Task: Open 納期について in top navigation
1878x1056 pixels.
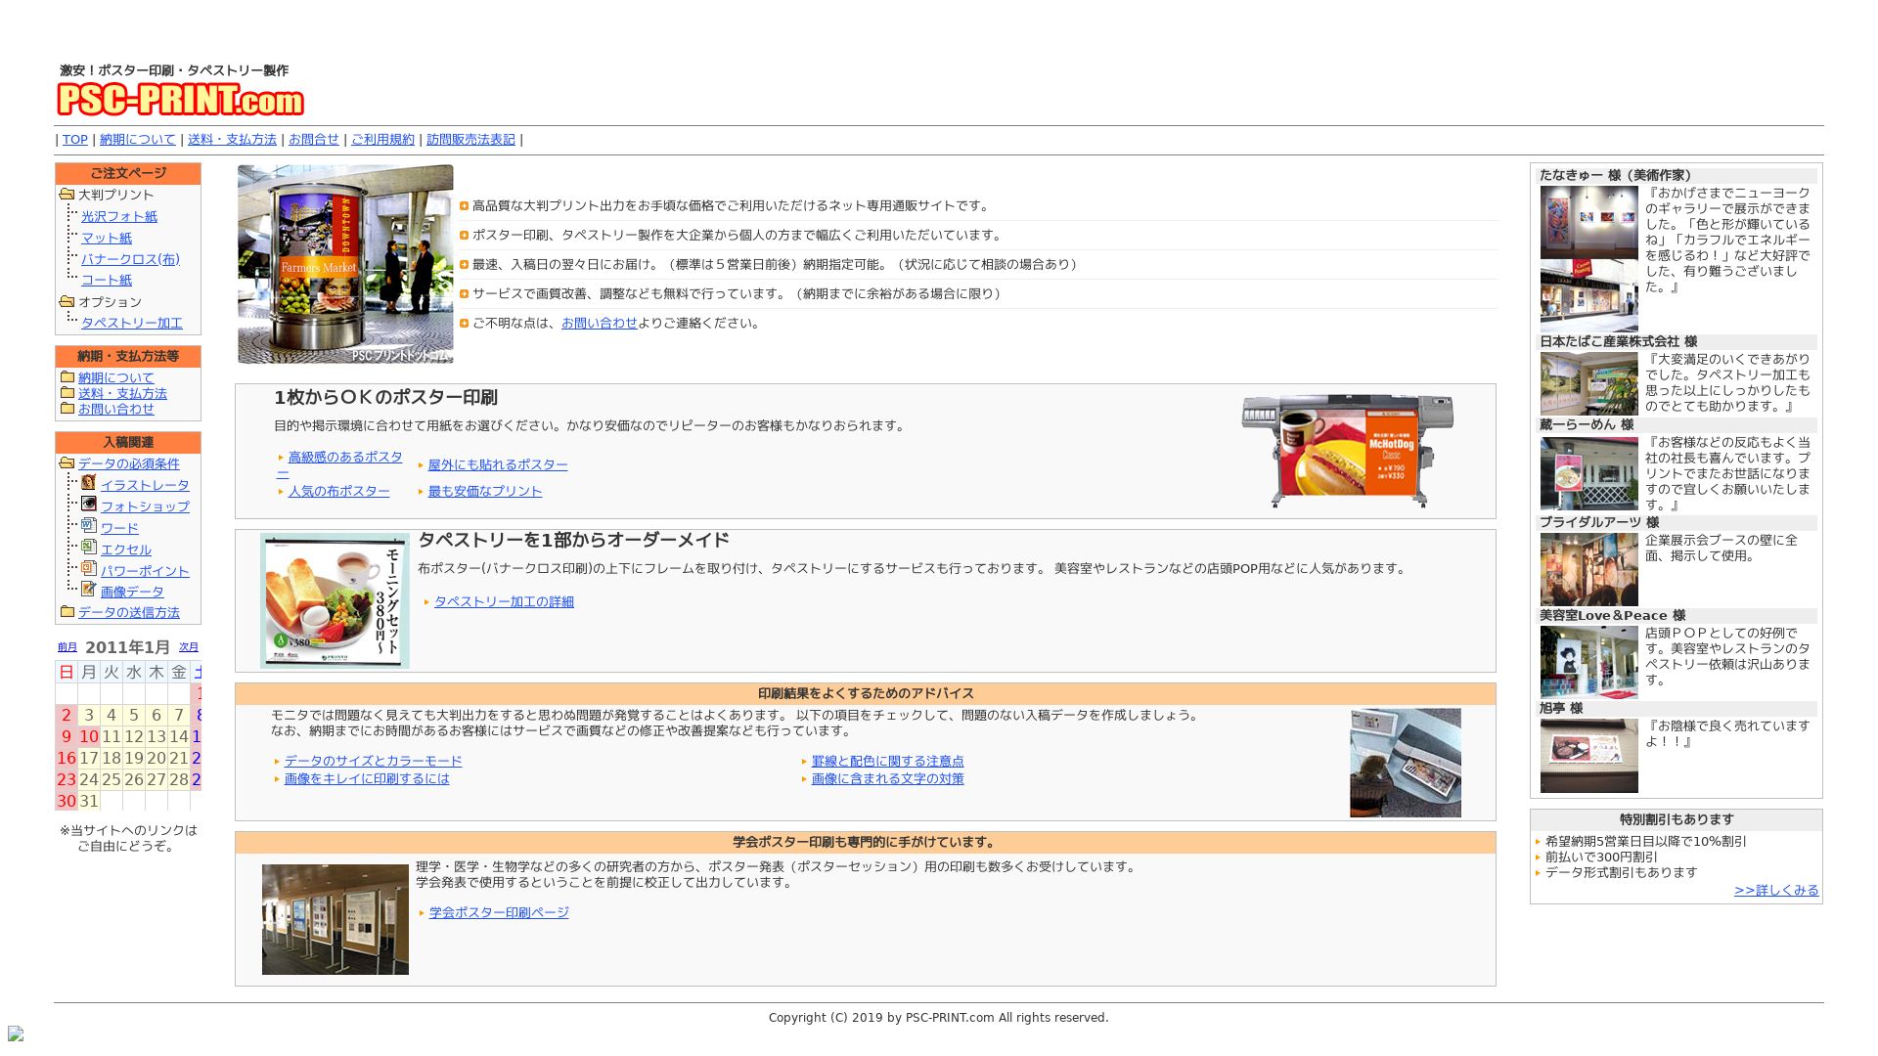Action: coord(137,140)
